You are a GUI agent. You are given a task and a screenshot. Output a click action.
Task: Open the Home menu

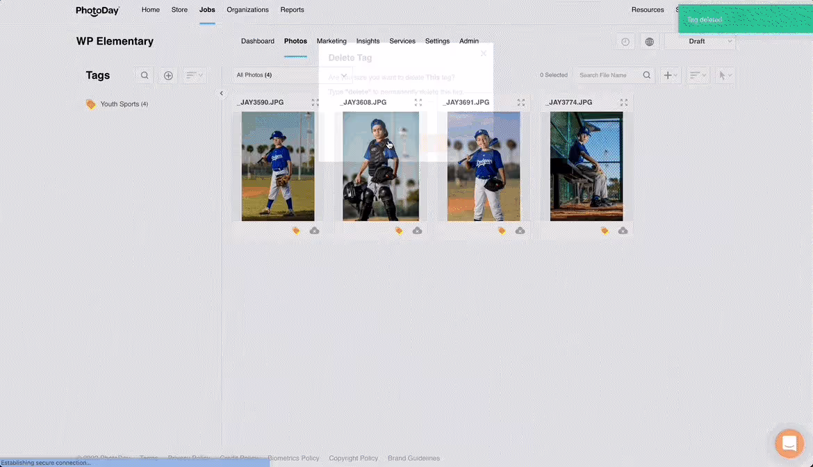(x=150, y=10)
